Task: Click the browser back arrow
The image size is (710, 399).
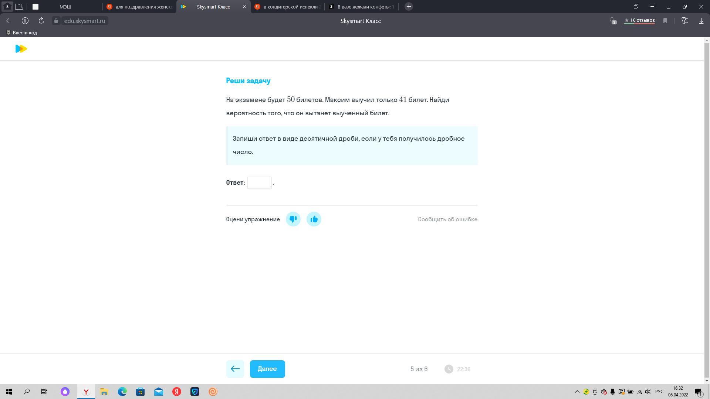Action: [x=9, y=21]
